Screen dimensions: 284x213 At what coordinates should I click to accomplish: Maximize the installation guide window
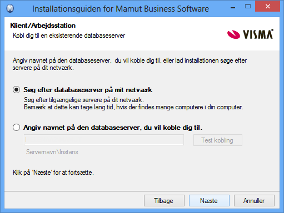click(248, 7)
